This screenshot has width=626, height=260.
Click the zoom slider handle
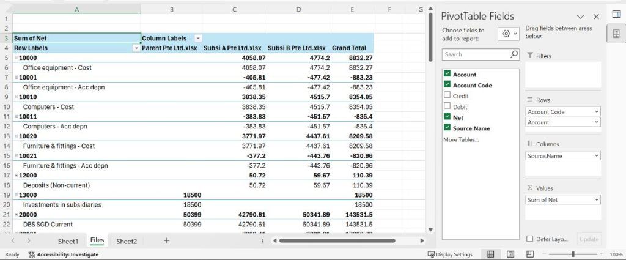click(x=573, y=254)
